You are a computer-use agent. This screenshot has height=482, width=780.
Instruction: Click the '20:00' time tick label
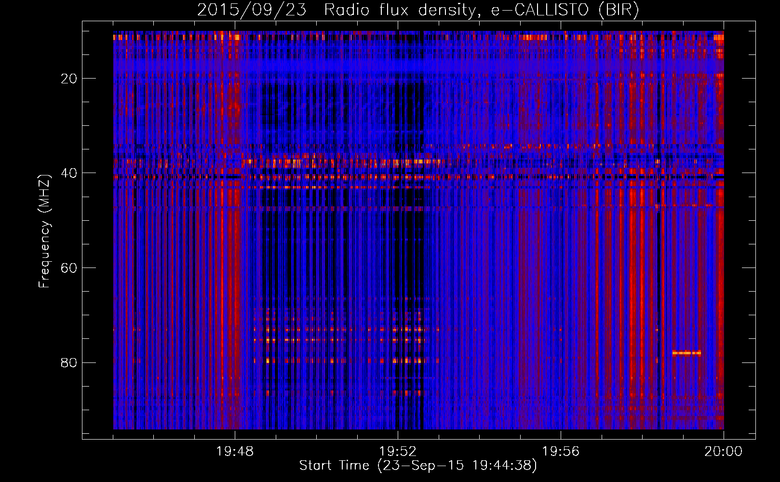[x=724, y=452]
